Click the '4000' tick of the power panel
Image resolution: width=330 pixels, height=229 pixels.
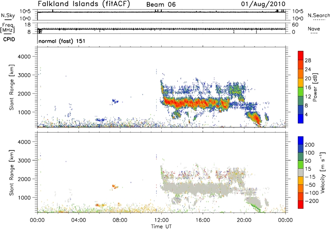click(24, 57)
